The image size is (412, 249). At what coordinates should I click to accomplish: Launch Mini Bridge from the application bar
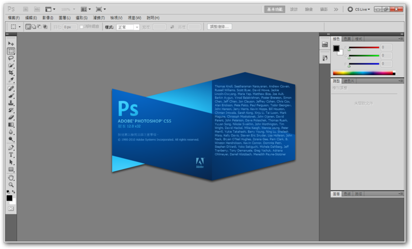pyautogui.click(x=37, y=9)
